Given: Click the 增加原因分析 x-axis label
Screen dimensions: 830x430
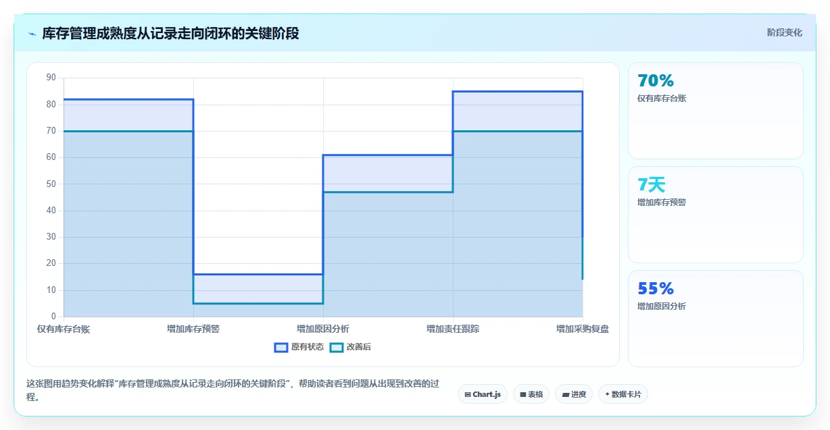Looking at the screenshot, I should pos(323,329).
